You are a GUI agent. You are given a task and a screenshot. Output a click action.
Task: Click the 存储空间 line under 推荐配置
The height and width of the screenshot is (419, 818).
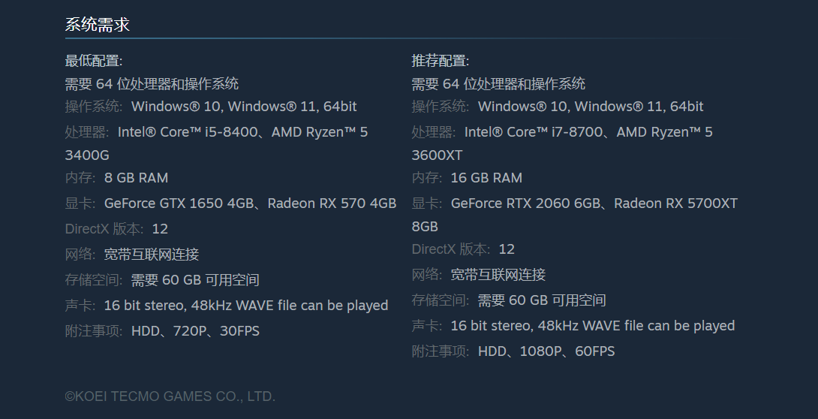(x=509, y=300)
